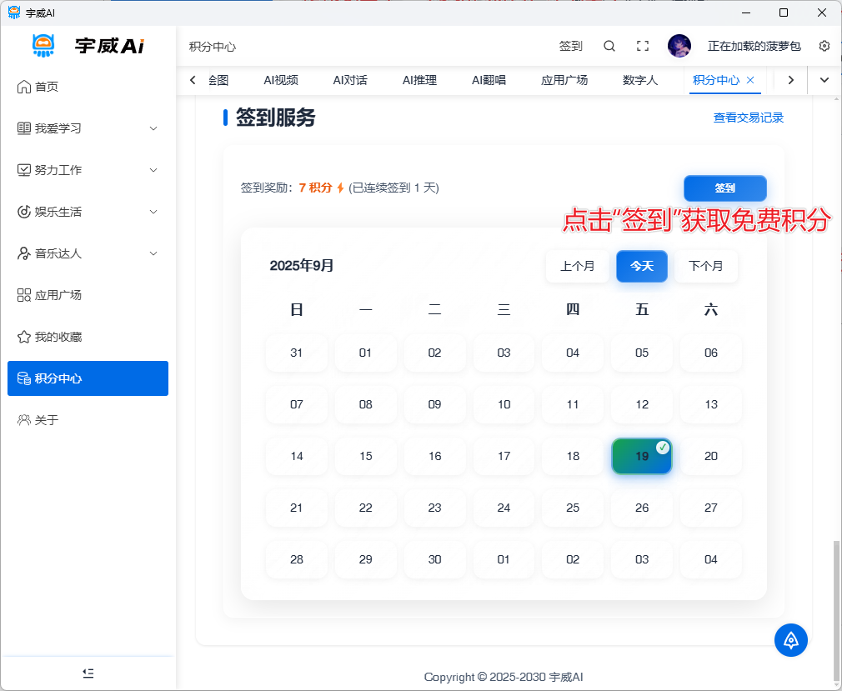Close the 积分中心 tab

pos(750,80)
